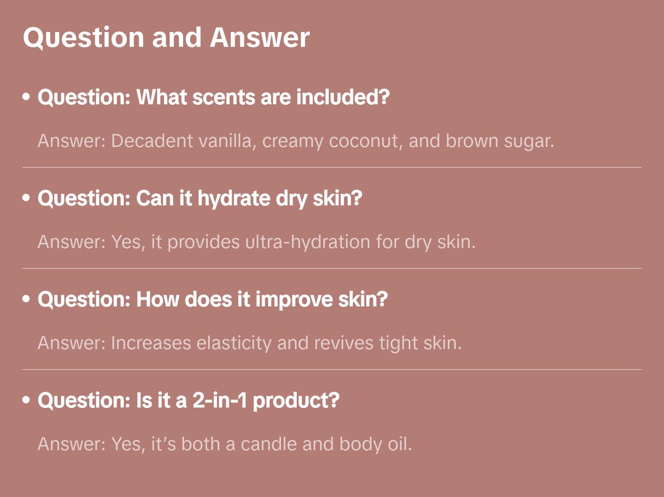
Task: Click the answer about increasing elasticity
Action: [249, 343]
